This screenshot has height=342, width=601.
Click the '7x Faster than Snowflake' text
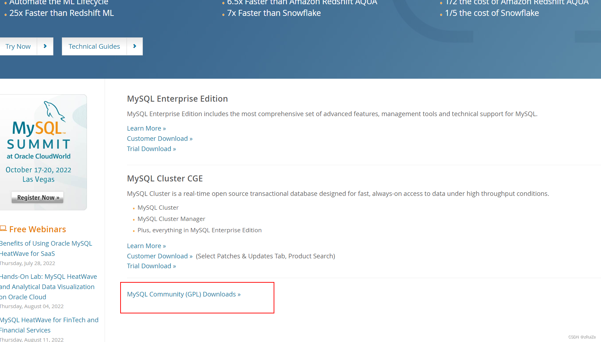coord(274,13)
